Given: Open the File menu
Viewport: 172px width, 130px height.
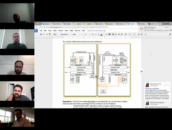Looking at the screenshot, I should tap(41, 30).
